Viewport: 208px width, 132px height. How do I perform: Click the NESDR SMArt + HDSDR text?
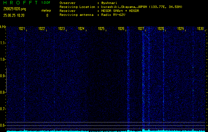(x=120, y=11)
